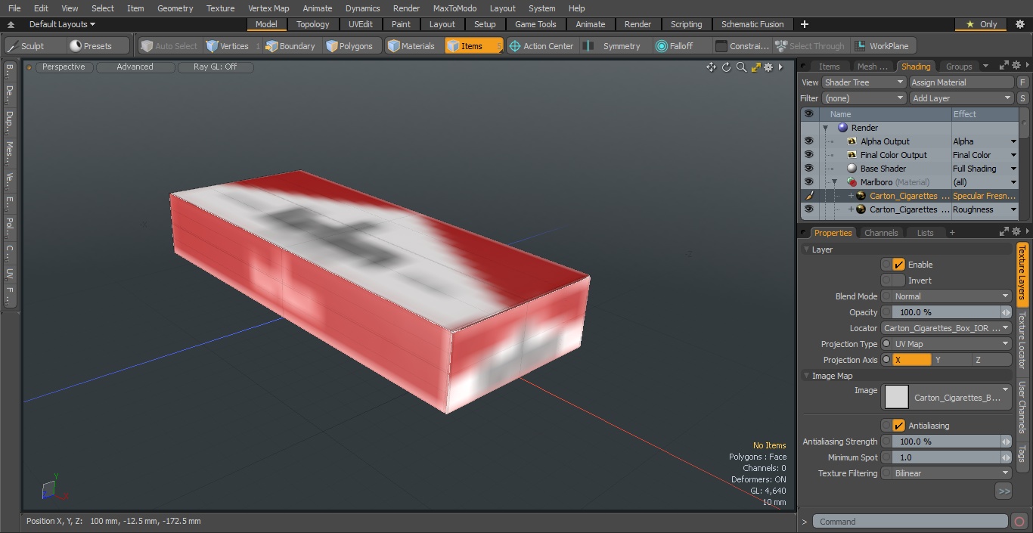
Task: Open the Geometry menu
Action: pos(175,8)
